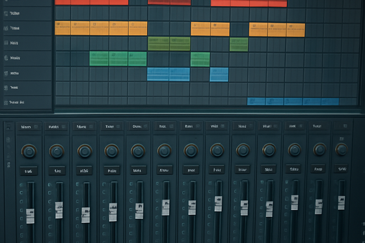Select the Mcala track header
Viewport: 365px width, 243px height.
coord(27,58)
